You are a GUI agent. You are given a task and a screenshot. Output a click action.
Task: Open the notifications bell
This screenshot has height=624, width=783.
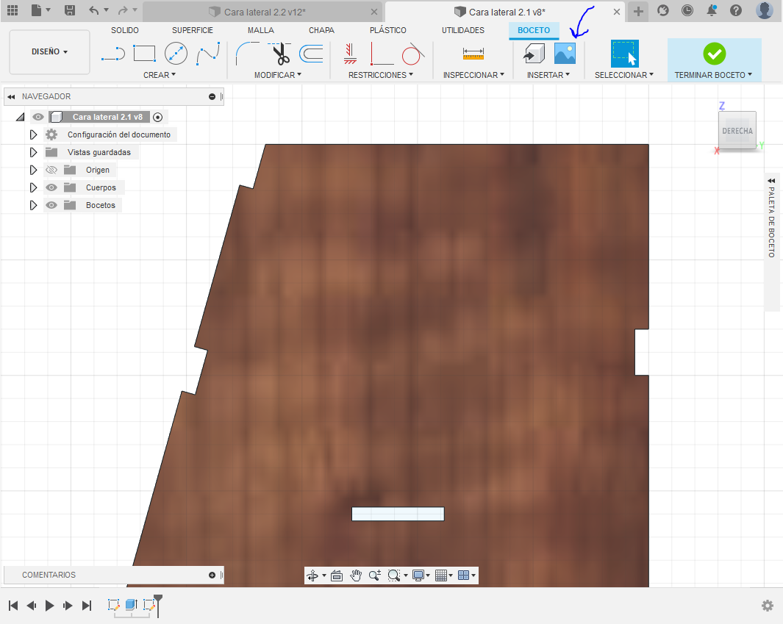click(712, 10)
